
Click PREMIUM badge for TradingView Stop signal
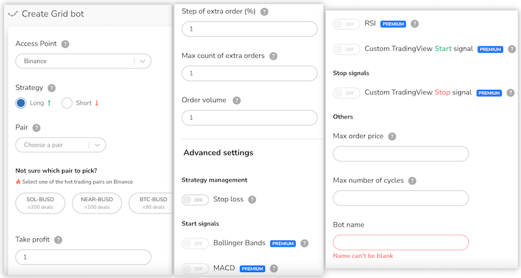pos(489,93)
